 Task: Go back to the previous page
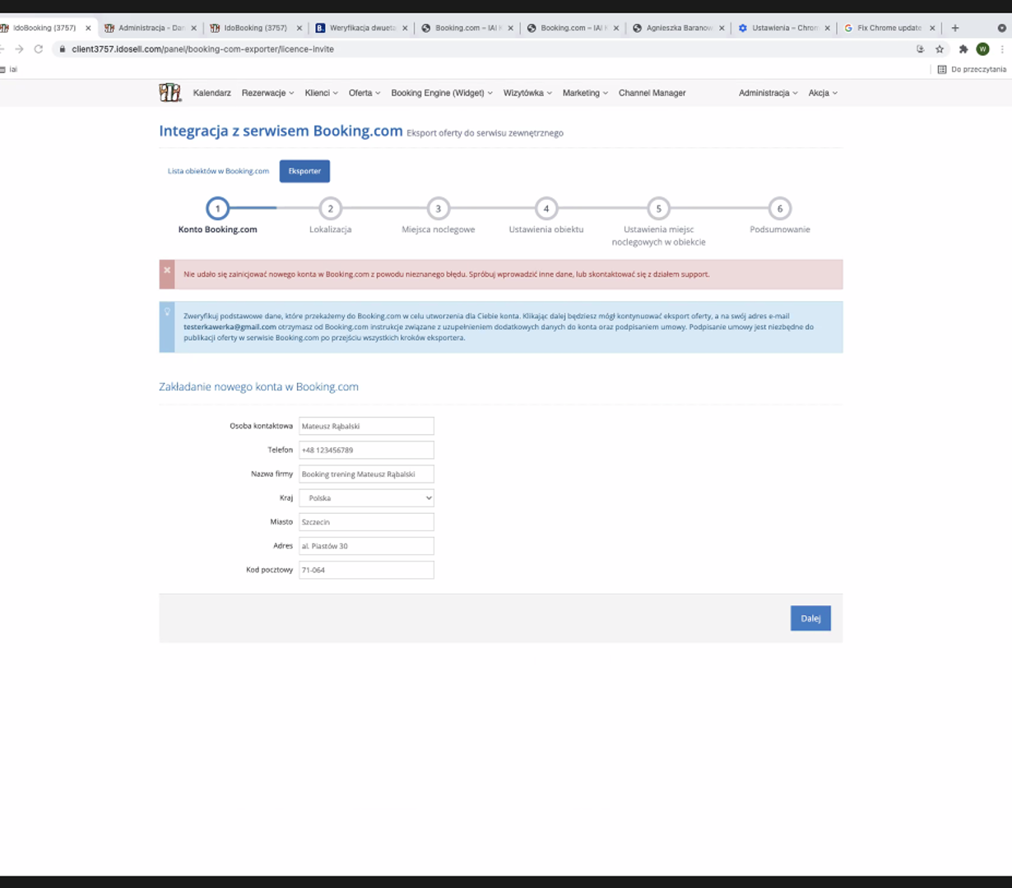tap(2, 49)
